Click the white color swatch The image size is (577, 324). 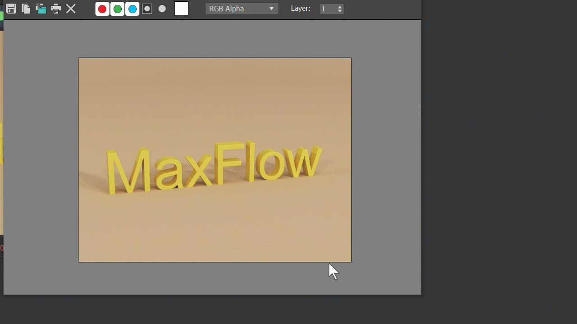point(181,9)
